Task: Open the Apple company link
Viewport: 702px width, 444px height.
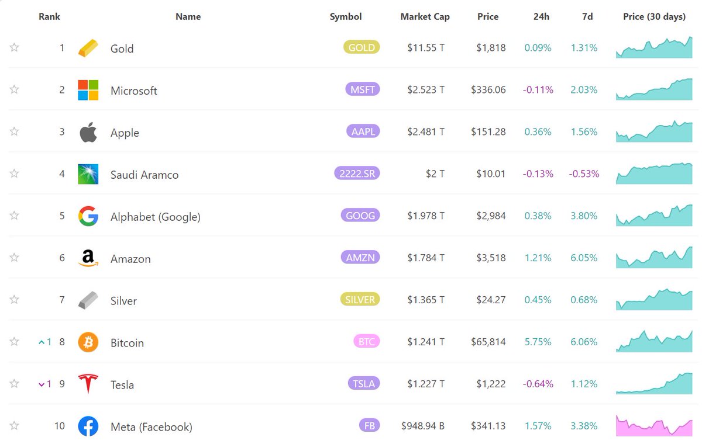Action: click(125, 133)
